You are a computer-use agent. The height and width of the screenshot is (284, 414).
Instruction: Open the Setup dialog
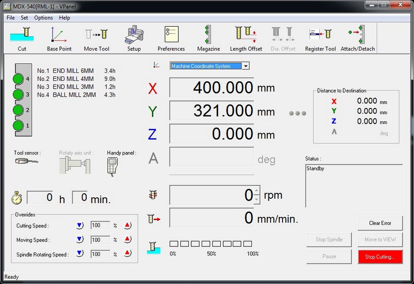[x=134, y=38]
